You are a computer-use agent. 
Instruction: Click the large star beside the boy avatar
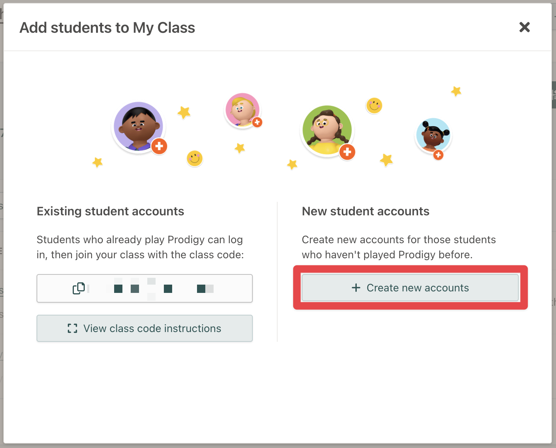tap(183, 112)
